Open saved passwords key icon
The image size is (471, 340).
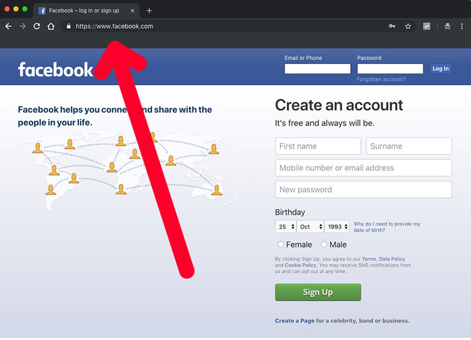coord(392,26)
